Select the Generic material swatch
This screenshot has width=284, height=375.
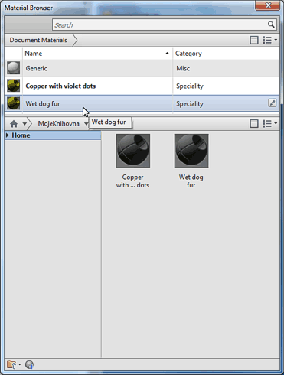pos(13,68)
